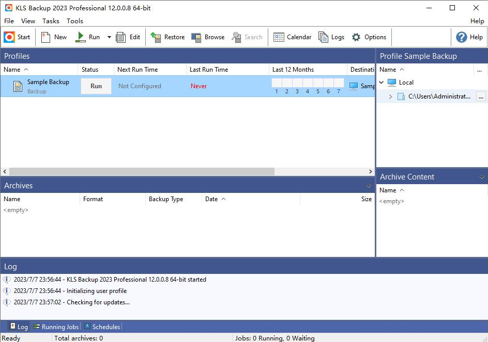Expand the C:\Users\Administrat... folder node

(x=391, y=96)
